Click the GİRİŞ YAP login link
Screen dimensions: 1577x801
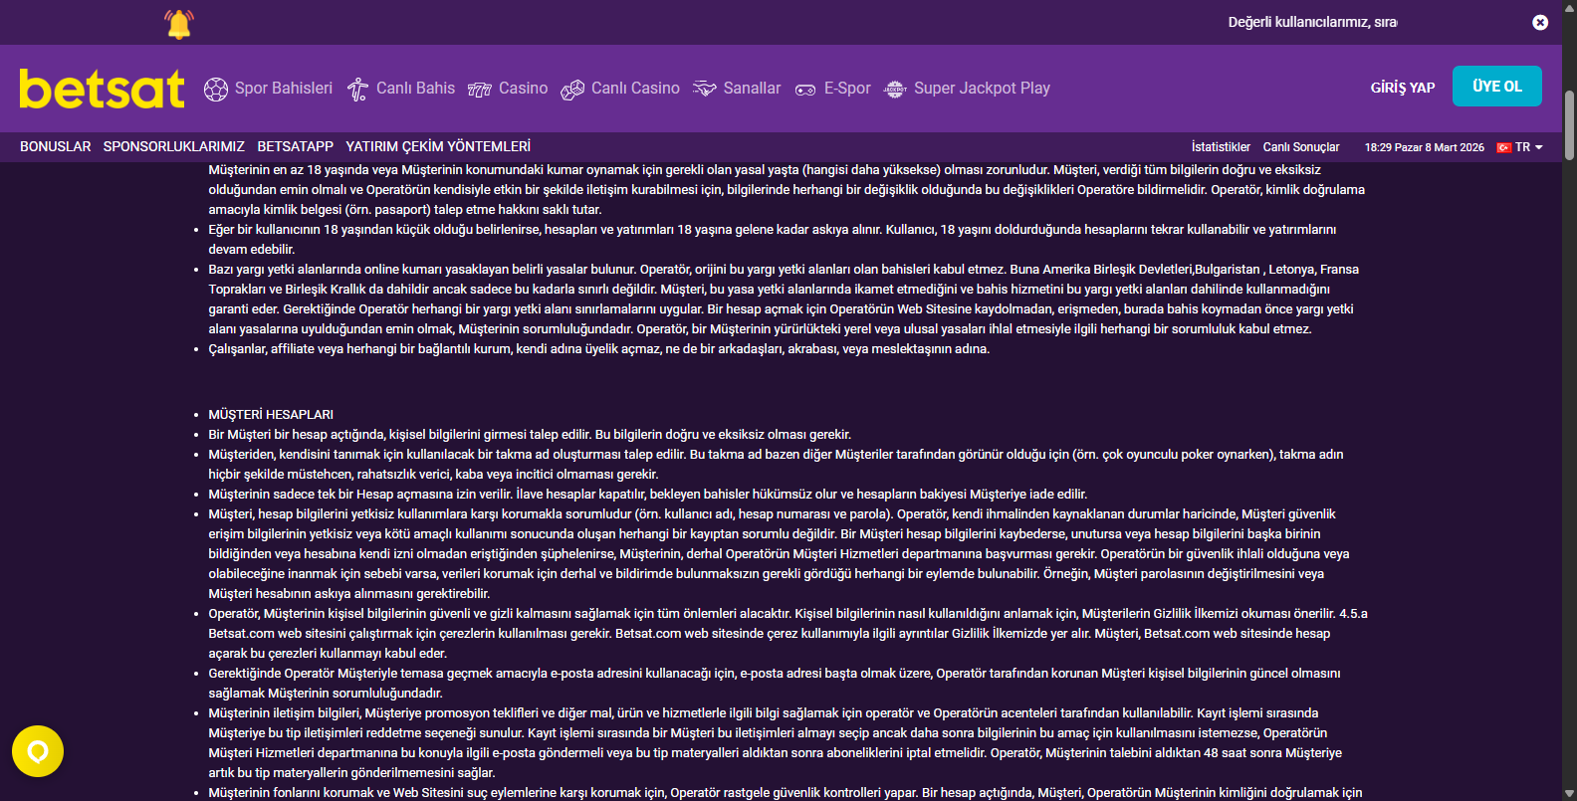coord(1403,88)
